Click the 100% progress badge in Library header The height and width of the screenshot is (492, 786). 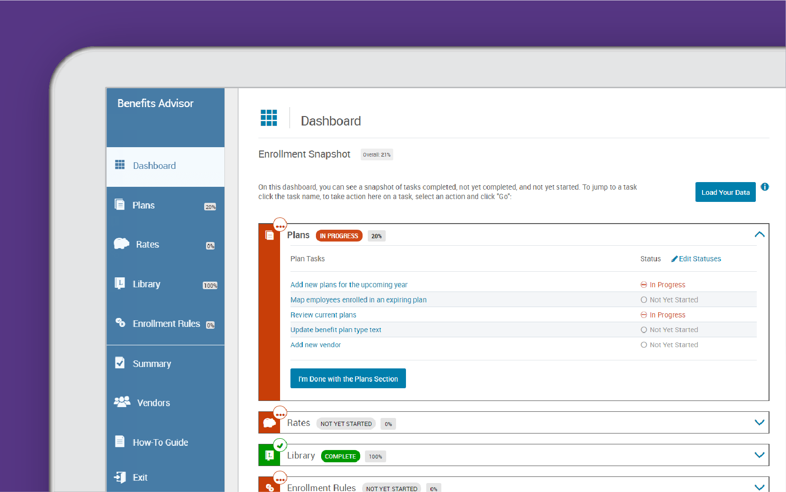[375, 456]
